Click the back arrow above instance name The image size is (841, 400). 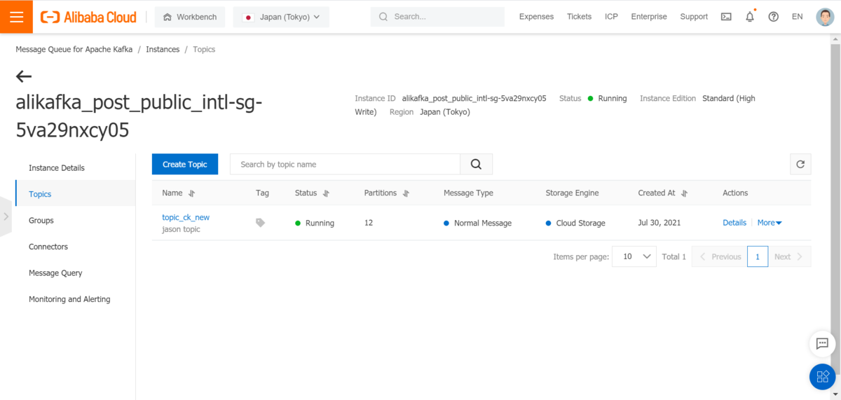pos(24,76)
